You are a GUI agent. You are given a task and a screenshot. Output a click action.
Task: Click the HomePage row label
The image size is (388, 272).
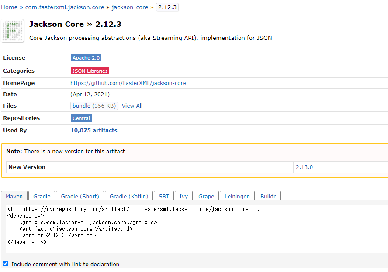pyautogui.click(x=19, y=83)
